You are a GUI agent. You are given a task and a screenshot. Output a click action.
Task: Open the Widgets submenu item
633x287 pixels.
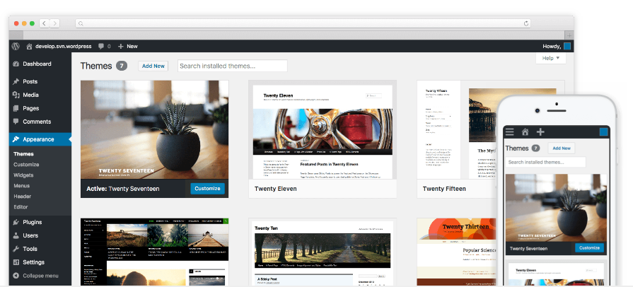click(23, 175)
